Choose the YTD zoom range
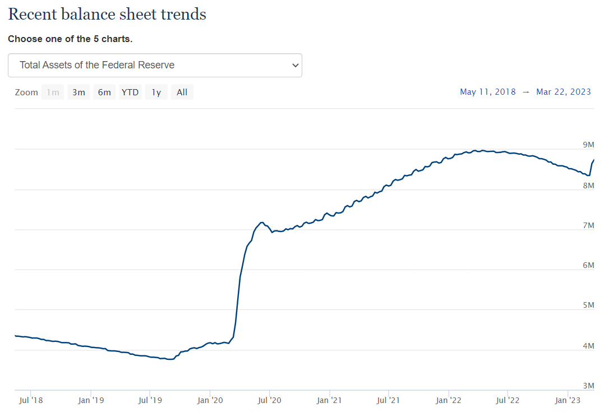 click(130, 92)
